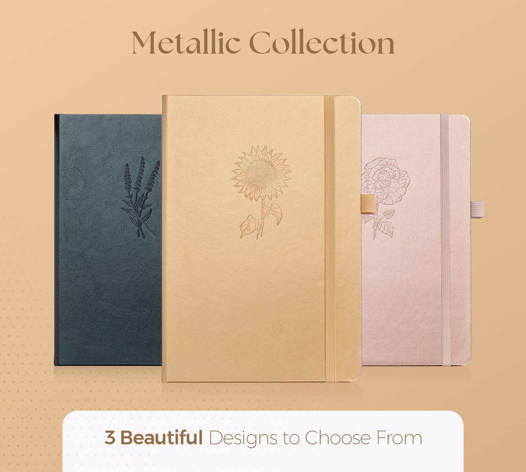Click the white caption banner

click(263, 441)
